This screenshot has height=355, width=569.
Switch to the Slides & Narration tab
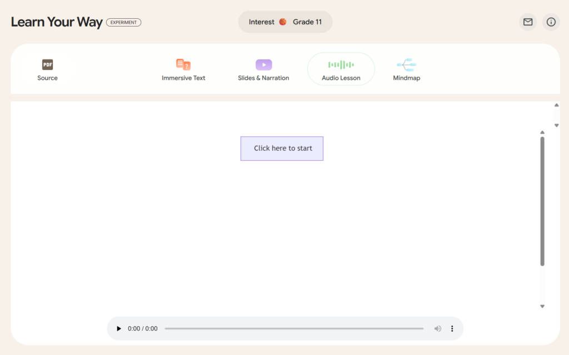(x=263, y=70)
